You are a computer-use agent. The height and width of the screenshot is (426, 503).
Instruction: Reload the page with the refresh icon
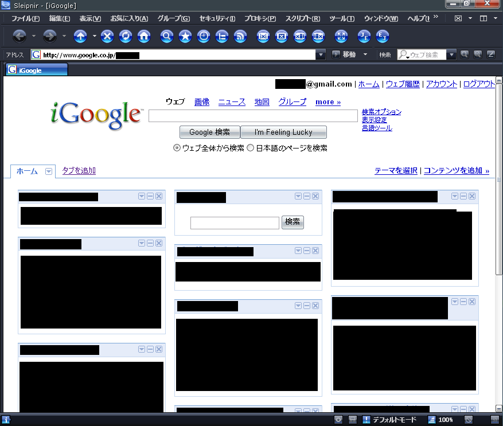[126, 37]
